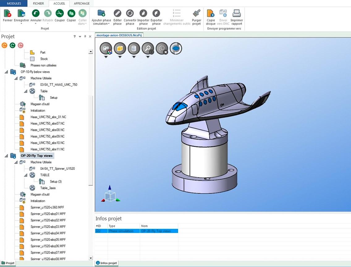The height and width of the screenshot is (267, 351).
Task: Collapse the OP-10-Fly below views node
Action: click(x=6, y=72)
